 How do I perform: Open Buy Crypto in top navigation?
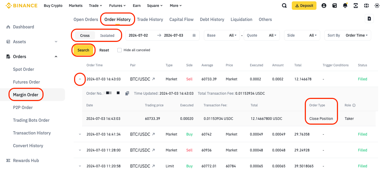coord(53,6)
